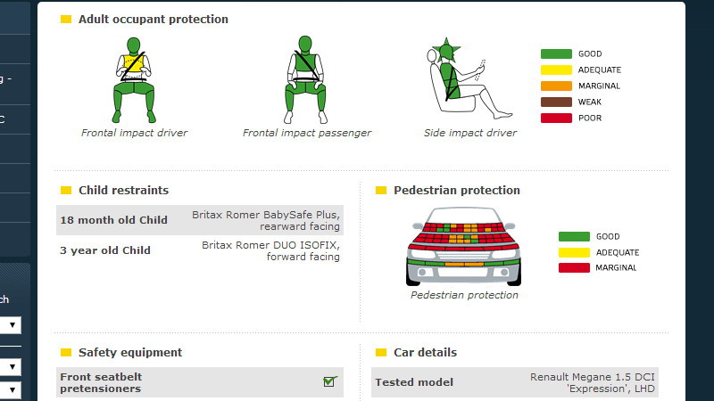Click the Frontal impact driver caption

[134, 133]
